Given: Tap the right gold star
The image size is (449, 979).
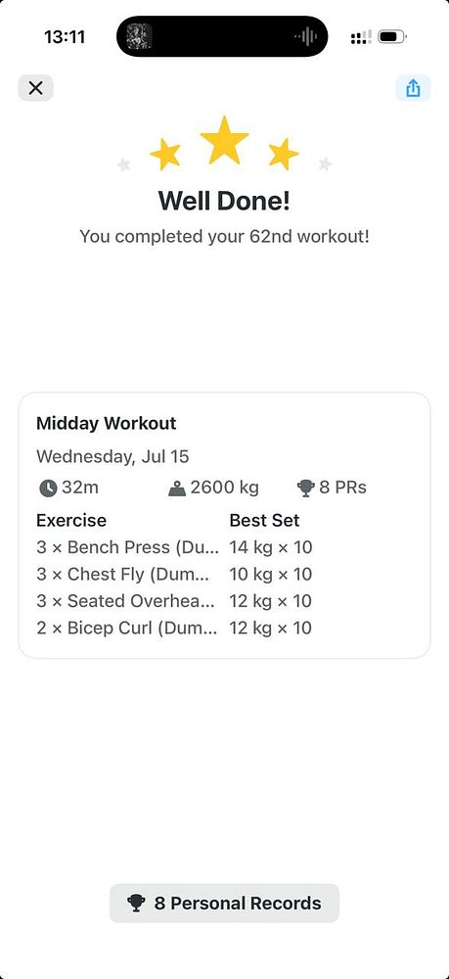Looking at the screenshot, I should 283,154.
